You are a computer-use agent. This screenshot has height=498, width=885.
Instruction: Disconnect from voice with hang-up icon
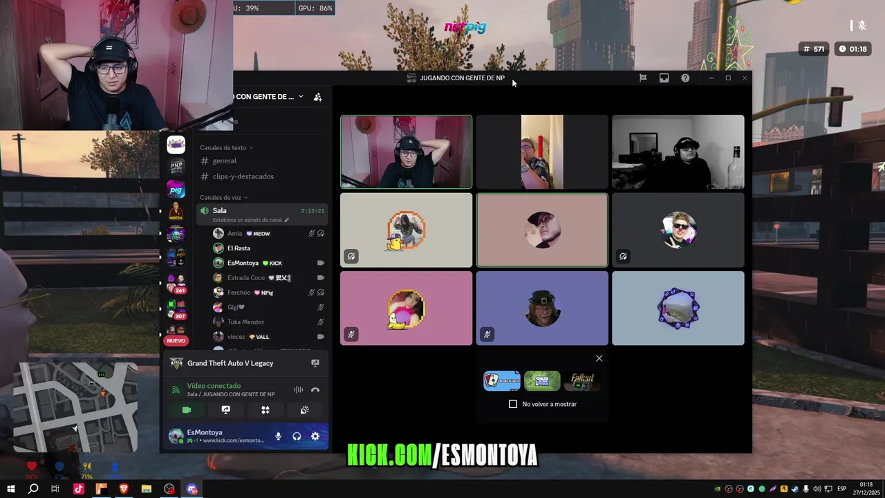315,390
